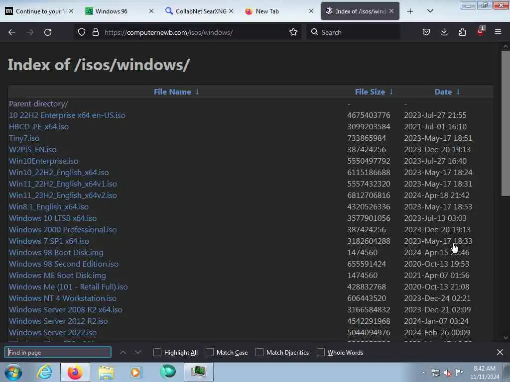Download Windows NT 4 Workstation.iso

[62, 298]
